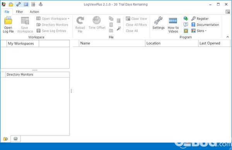
Task: Click Register with the key icon
Action: pos(200,19)
